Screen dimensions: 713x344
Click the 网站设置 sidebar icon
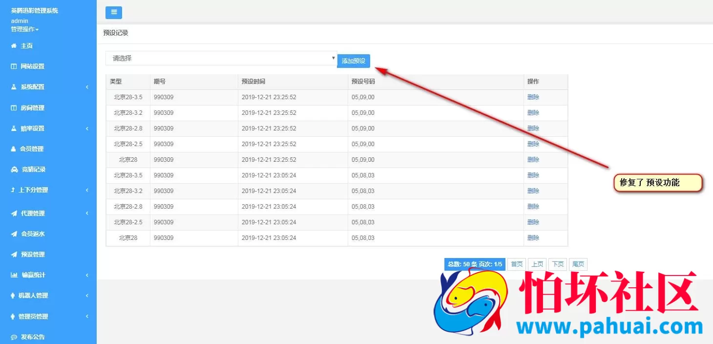[14, 66]
